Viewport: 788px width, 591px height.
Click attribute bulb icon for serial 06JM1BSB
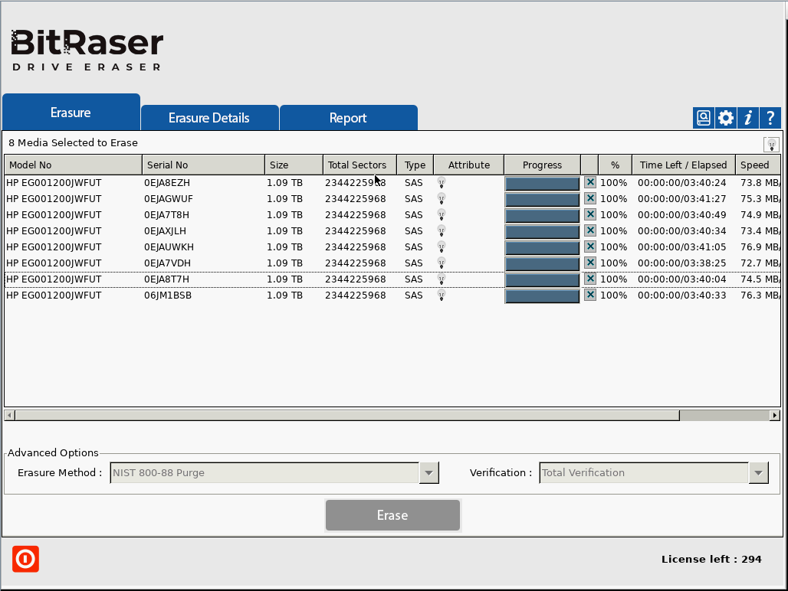point(442,295)
